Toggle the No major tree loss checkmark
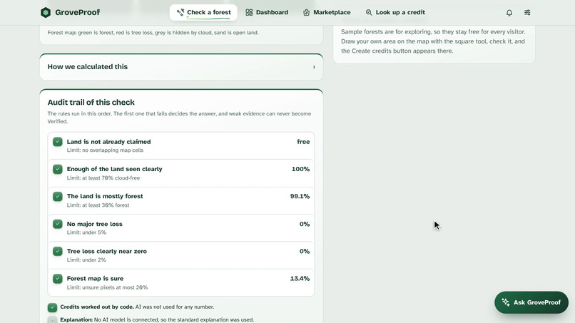575x323 pixels. 58,224
